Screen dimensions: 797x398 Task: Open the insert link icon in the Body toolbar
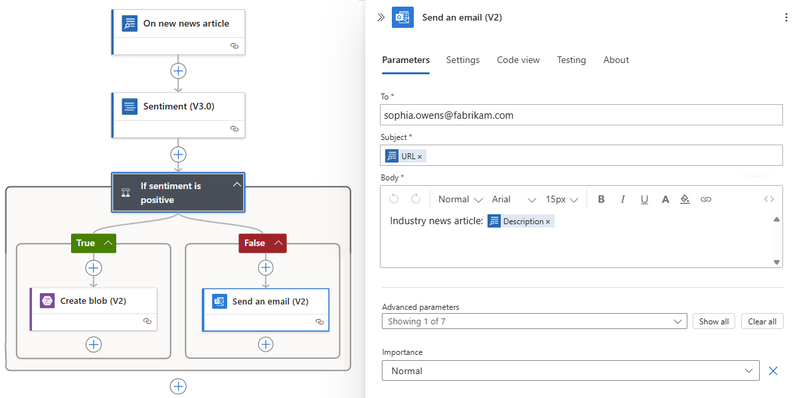705,199
